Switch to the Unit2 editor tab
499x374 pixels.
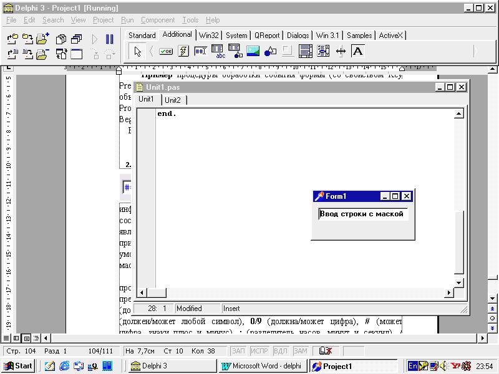click(173, 100)
